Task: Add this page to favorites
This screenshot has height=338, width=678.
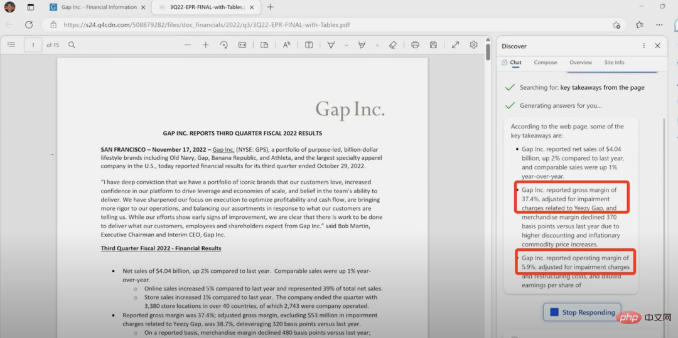Action: (x=616, y=25)
